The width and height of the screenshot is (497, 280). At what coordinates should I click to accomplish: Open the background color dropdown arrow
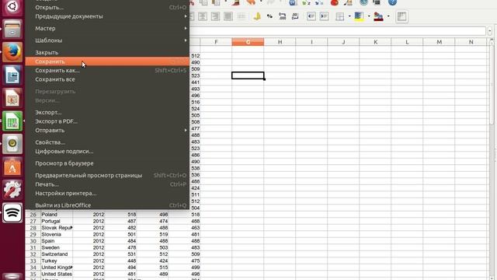tap(369, 16)
